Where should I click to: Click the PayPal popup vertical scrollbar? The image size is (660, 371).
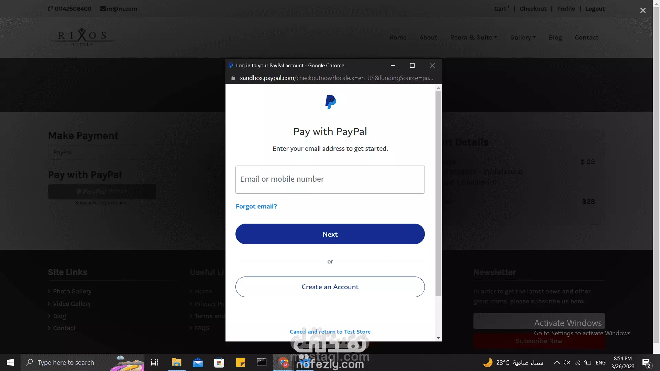pos(438,193)
